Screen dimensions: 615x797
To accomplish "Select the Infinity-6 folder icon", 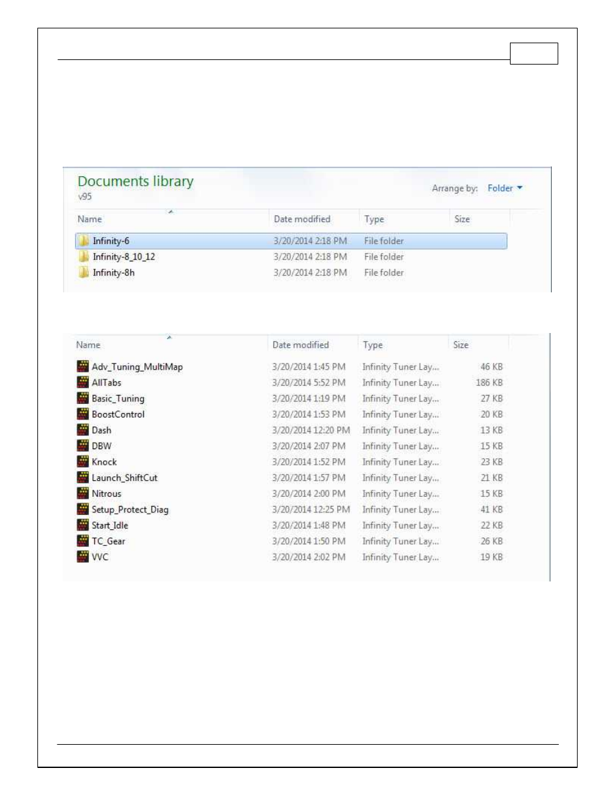I will point(84,241).
